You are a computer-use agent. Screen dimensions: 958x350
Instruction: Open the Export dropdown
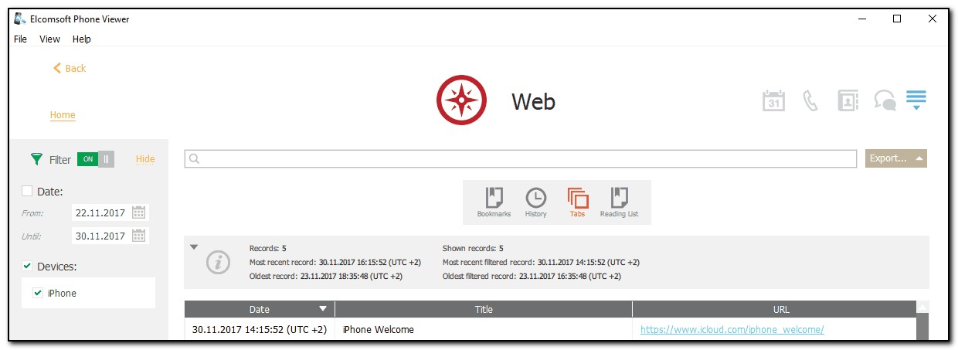pyautogui.click(x=895, y=158)
